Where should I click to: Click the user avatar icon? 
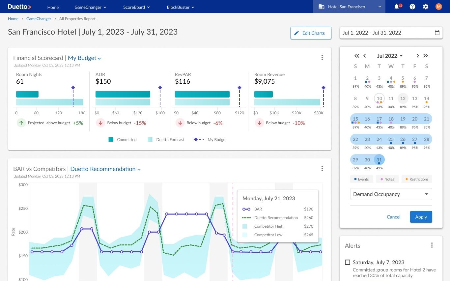pos(438,7)
